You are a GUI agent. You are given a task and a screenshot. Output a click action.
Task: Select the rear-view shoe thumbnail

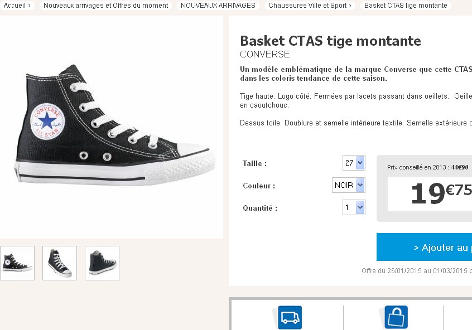tap(102, 263)
